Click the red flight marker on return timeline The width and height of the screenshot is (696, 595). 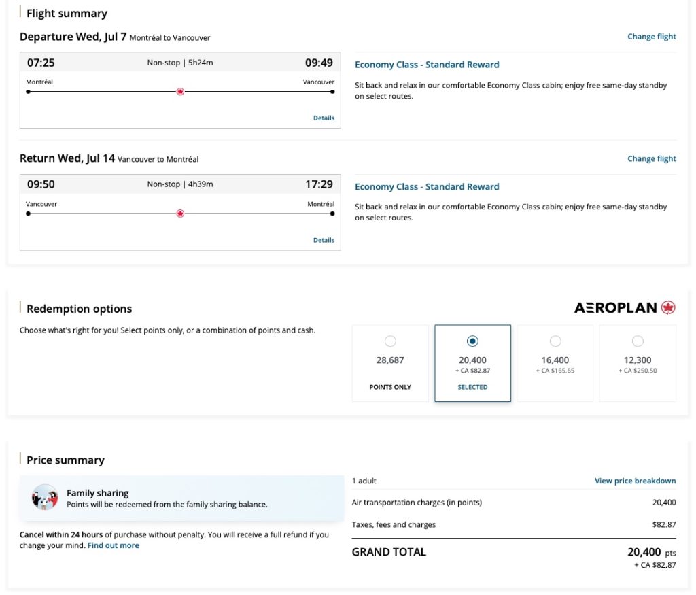click(x=179, y=213)
